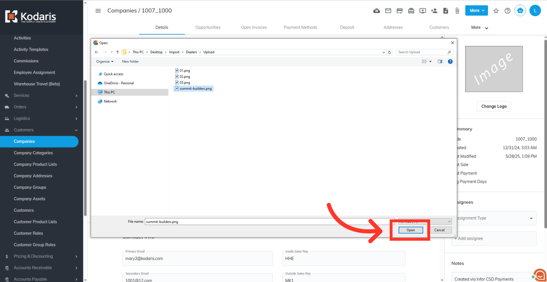Open the chat support bubble icon
The height and width of the screenshot is (282, 547).
coord(540,275)
